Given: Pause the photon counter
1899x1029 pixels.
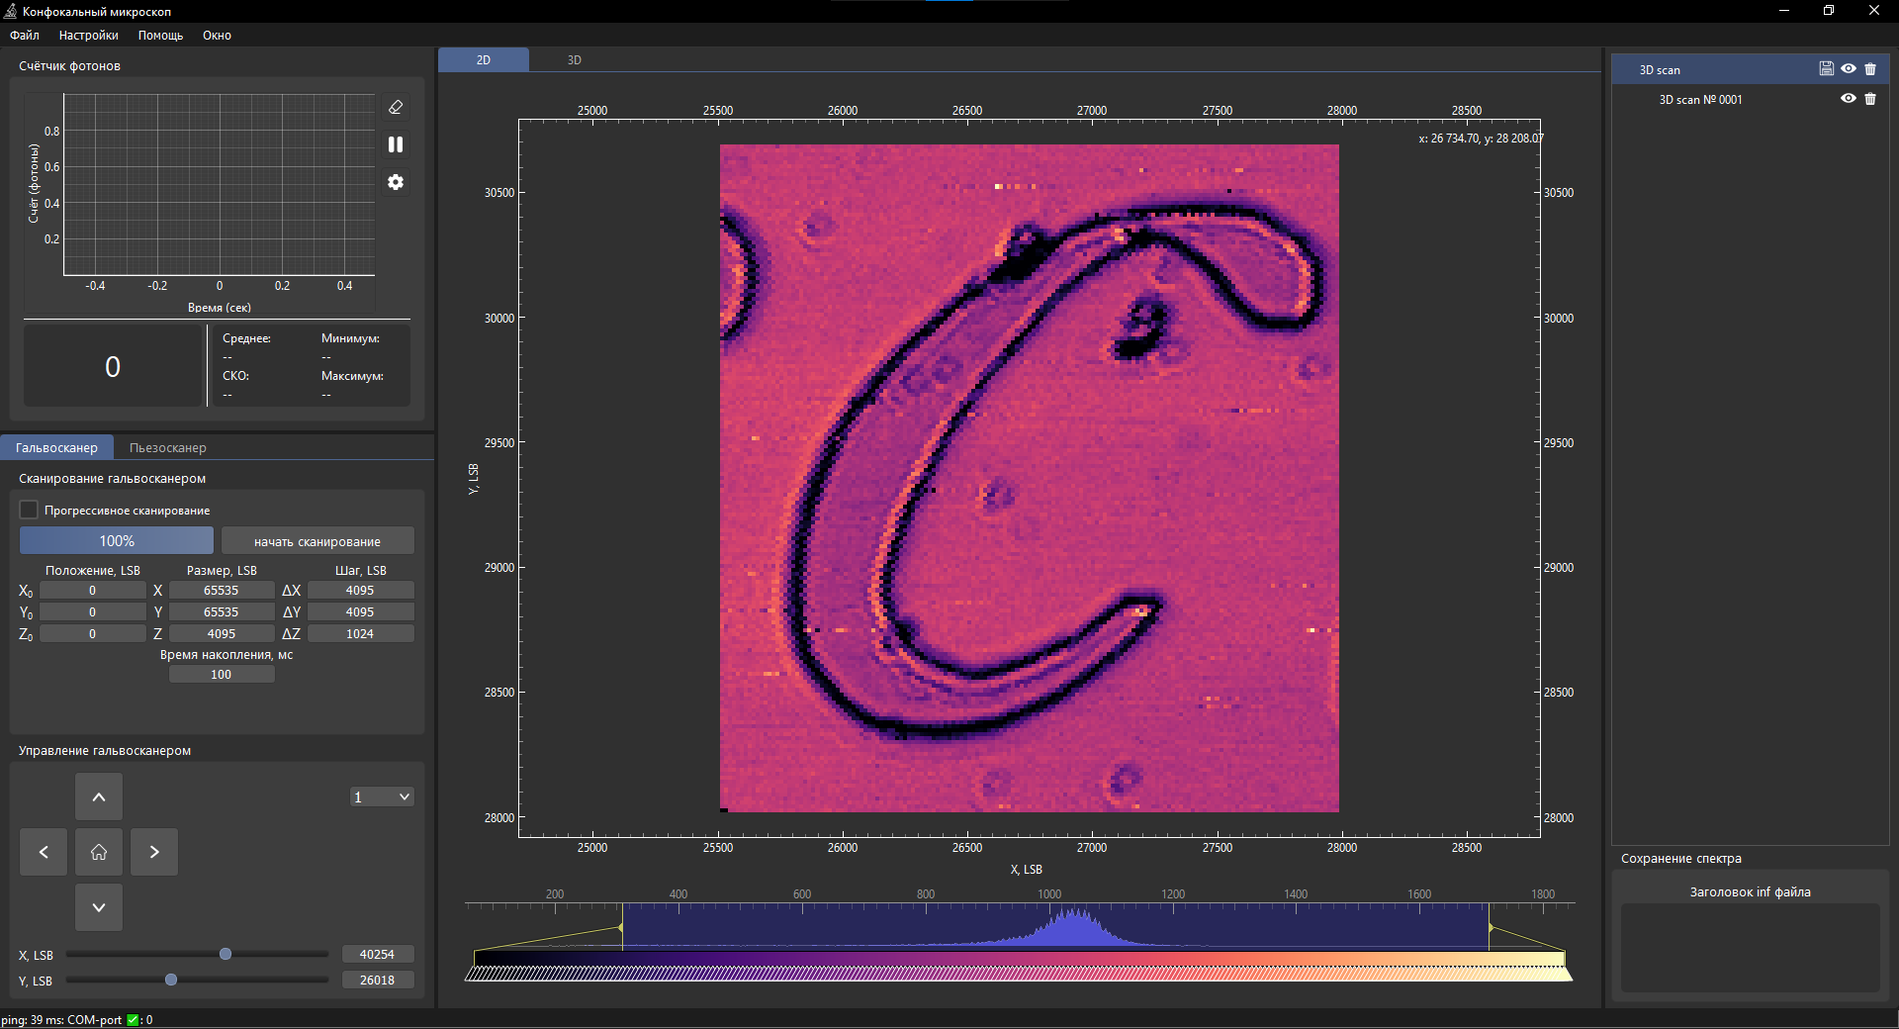Looking at the screenshot, I should coord(396,144).
